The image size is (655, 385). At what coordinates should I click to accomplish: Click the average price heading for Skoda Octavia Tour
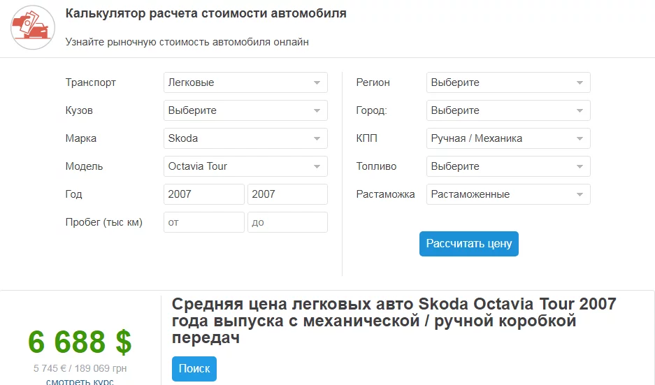[394, 321]
